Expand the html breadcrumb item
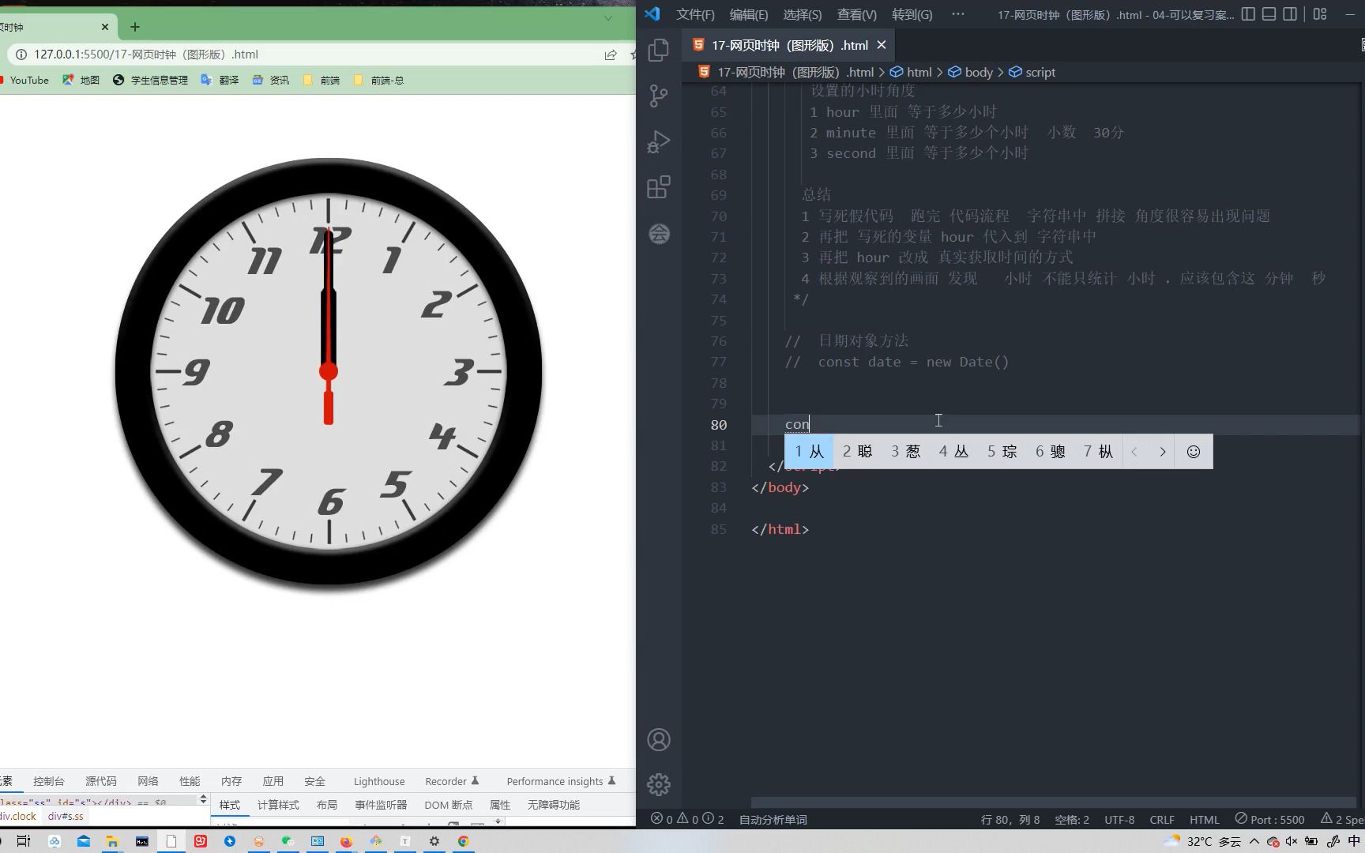The width and height of the screenshot is (1365, 853). [x=911, y=72]
